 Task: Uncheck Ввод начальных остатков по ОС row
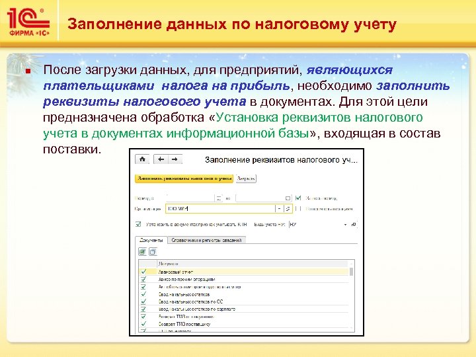(x=143, y=301)
